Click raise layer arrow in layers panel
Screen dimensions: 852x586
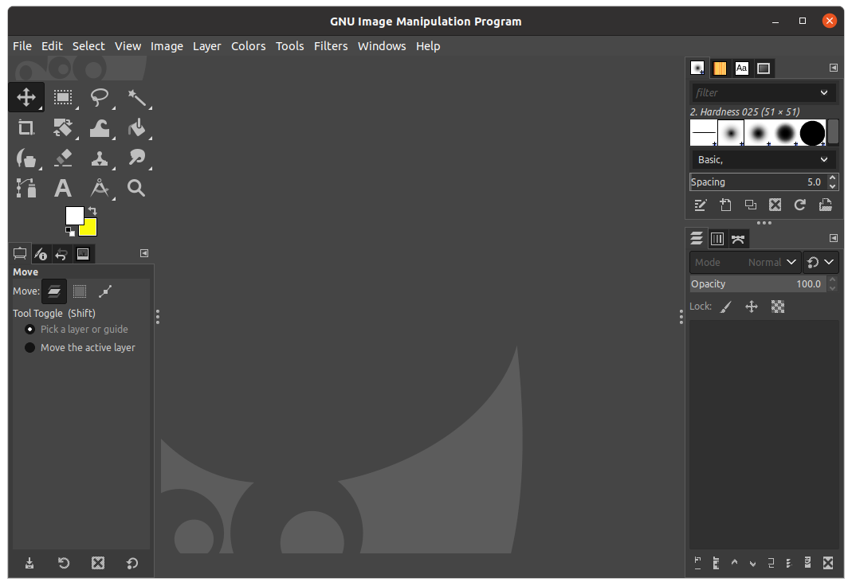pyautogui.click(x=735, y=563)
